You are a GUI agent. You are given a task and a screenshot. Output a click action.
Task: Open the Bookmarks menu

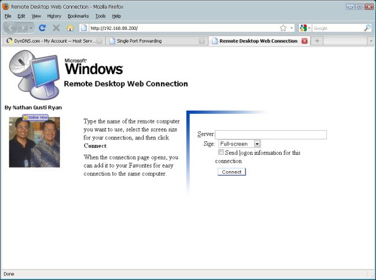pos(78,16)
